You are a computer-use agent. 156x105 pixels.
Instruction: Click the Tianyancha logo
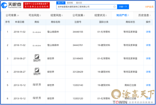click(11, 5)
